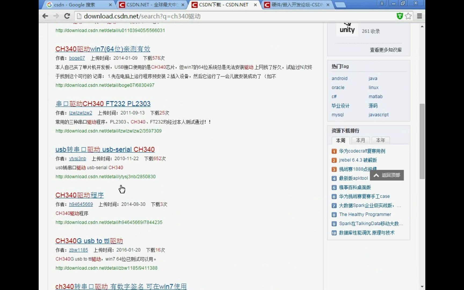Open CH340驱动程序 result title
The height and width of the screenshot is (290, 464).
coord(79,195)
